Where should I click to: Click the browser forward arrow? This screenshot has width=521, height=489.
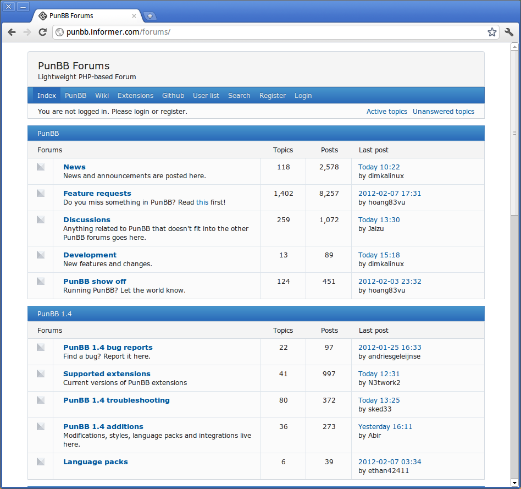(x=27, y=32)
